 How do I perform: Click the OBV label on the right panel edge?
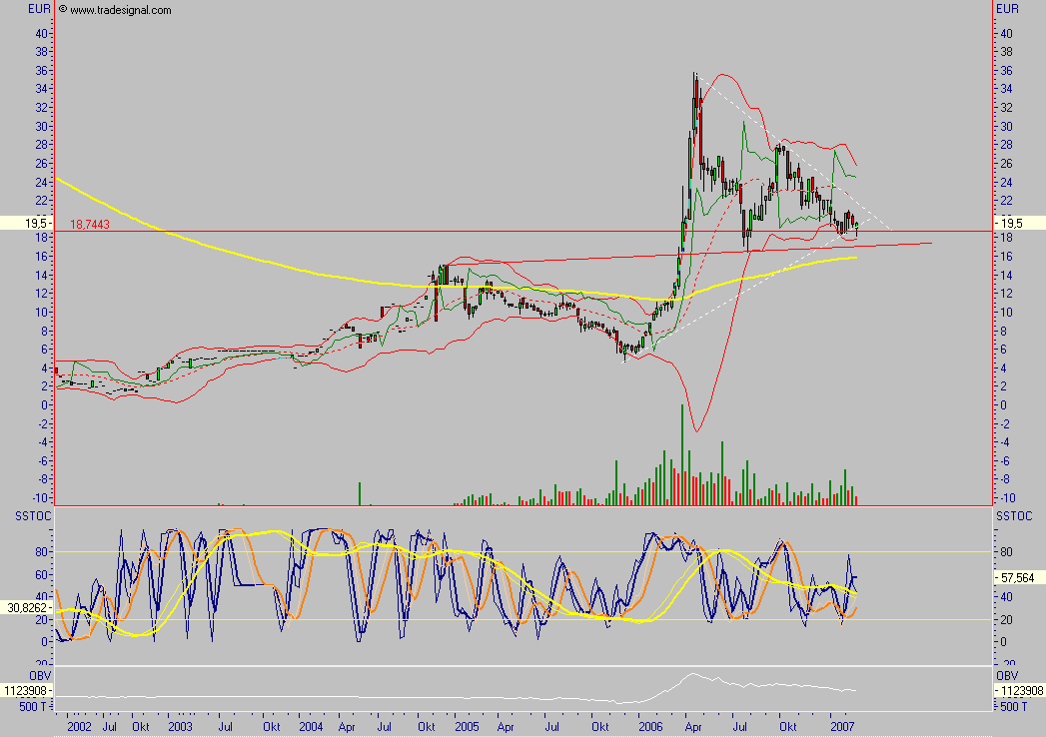[1009, 673]
